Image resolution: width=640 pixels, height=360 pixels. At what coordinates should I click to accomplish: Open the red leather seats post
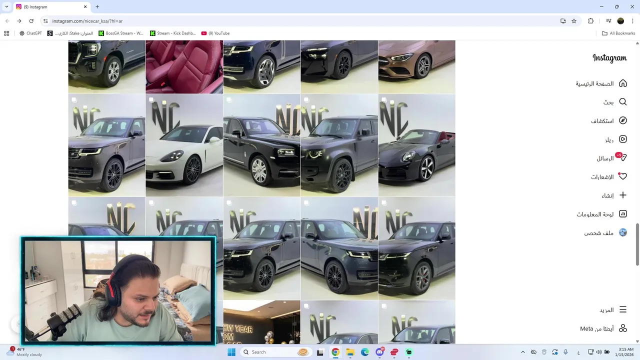pos(184,67)
